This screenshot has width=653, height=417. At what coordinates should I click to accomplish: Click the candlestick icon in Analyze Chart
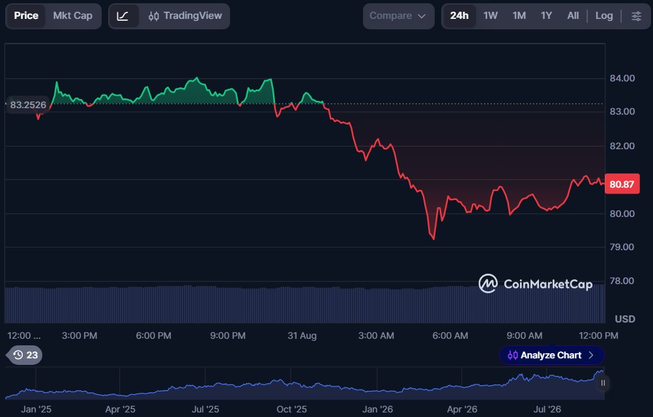pyautogui.click(x=513, y=355)
